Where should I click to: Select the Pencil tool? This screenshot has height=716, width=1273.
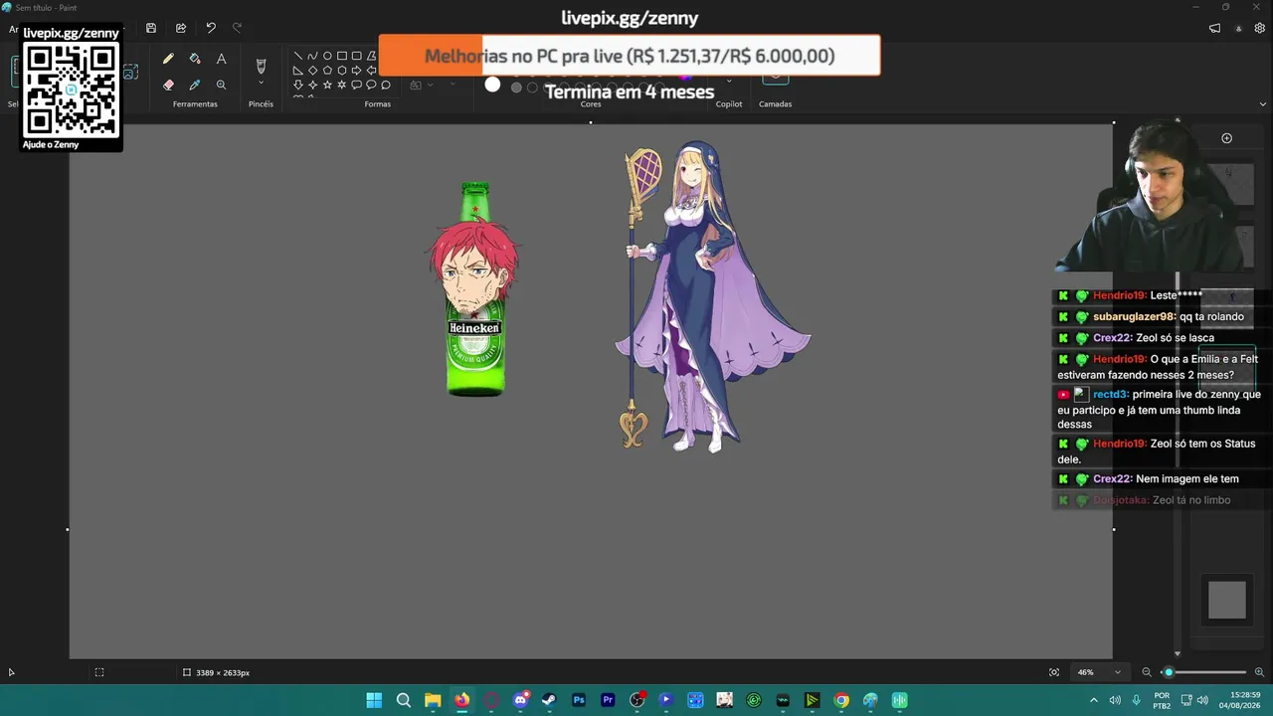click(168, 60)
